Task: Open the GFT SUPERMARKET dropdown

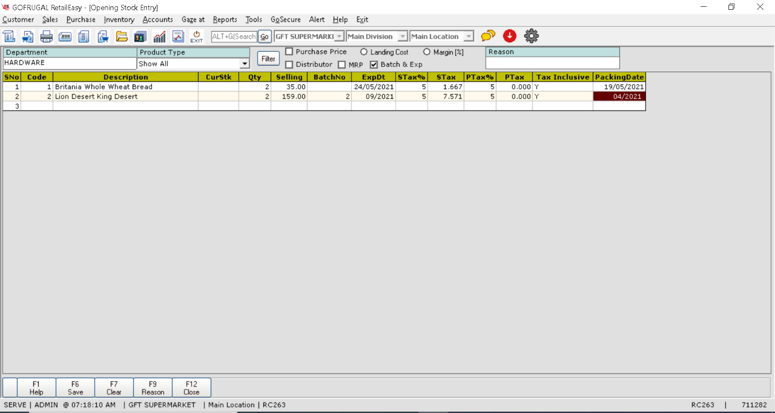Action: pyautogui.click(x=340, y=36)
